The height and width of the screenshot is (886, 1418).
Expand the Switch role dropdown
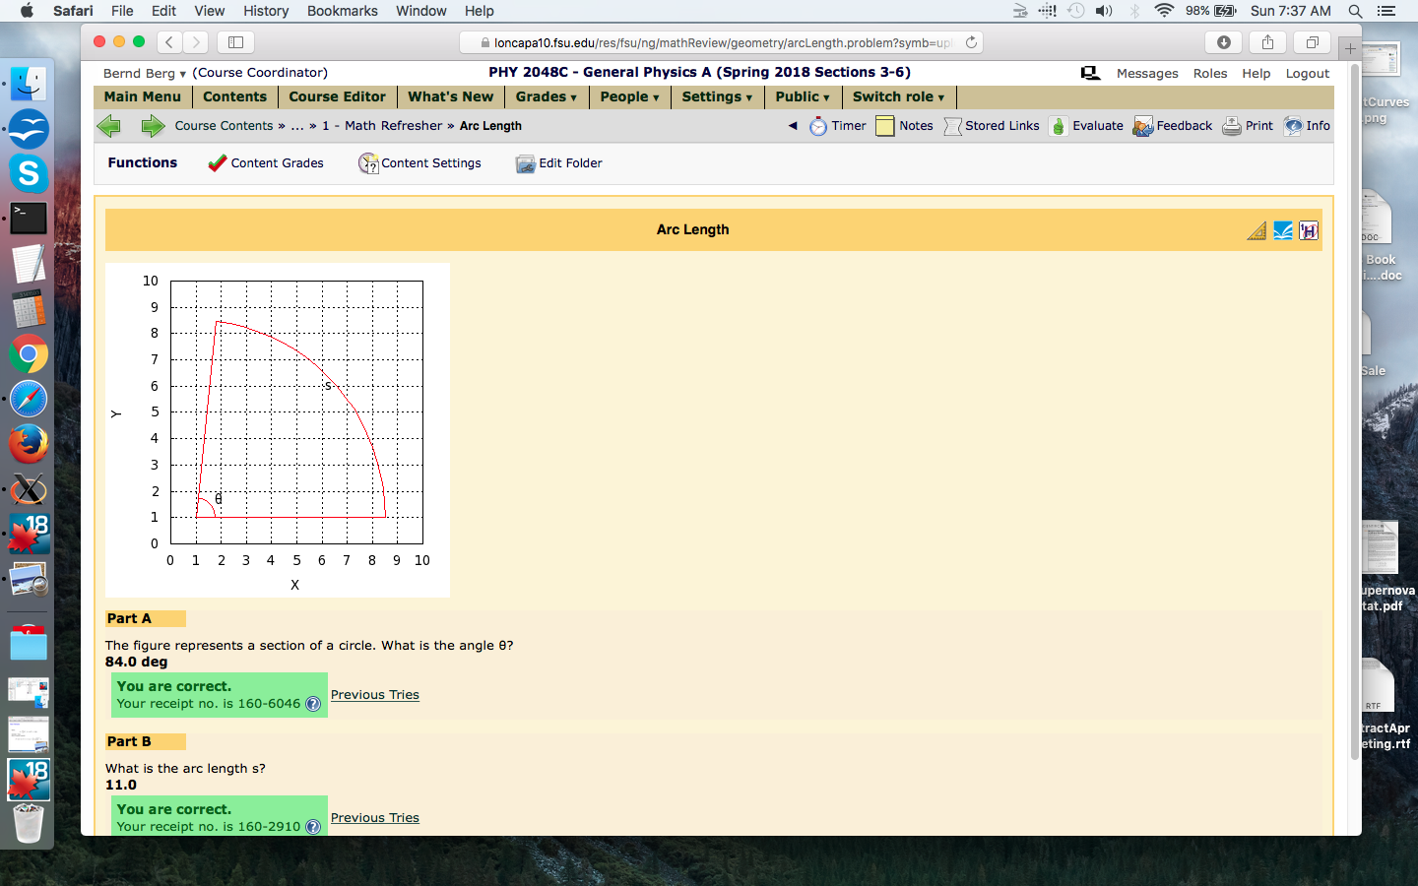click(898, 96)
